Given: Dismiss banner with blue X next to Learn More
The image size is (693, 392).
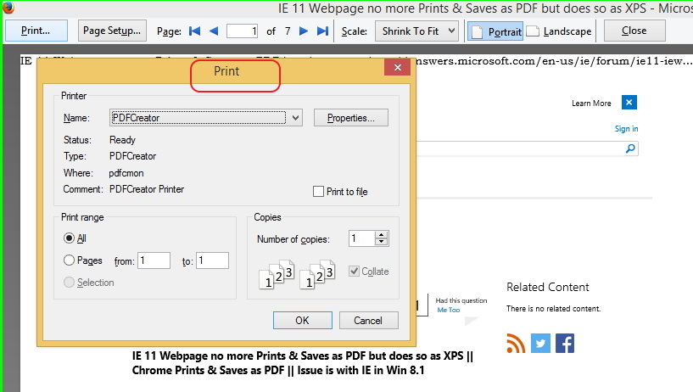Looking at the screenshot, I should pos(629,103).
